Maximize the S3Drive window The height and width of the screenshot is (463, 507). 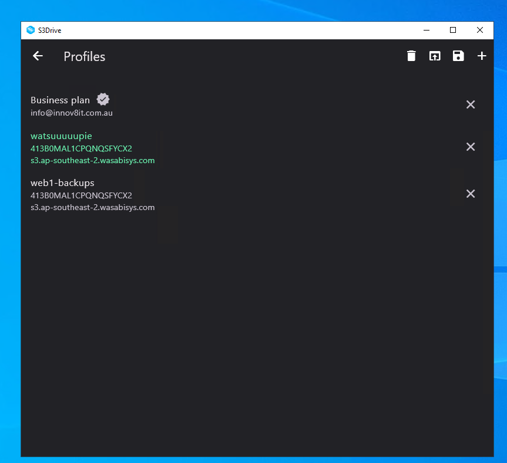(453, 30)
